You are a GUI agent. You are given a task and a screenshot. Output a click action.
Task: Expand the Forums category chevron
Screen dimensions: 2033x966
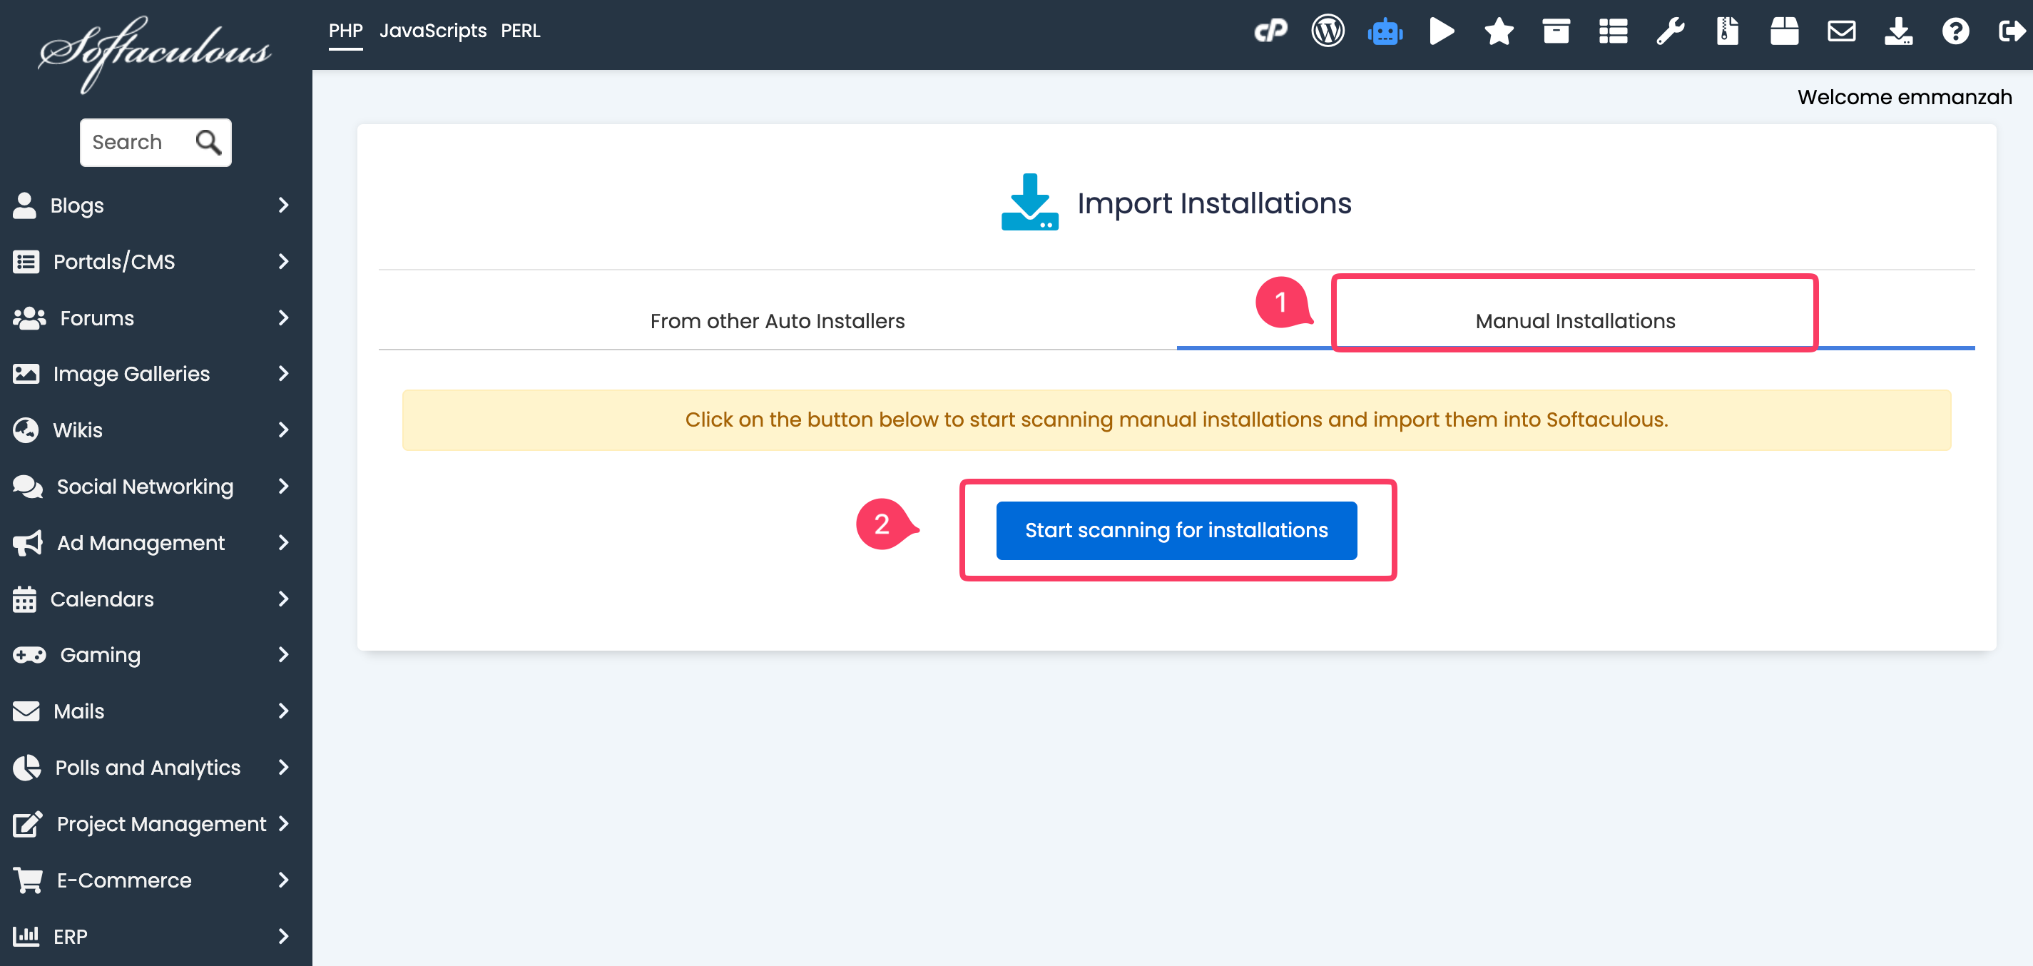(283, 318)
